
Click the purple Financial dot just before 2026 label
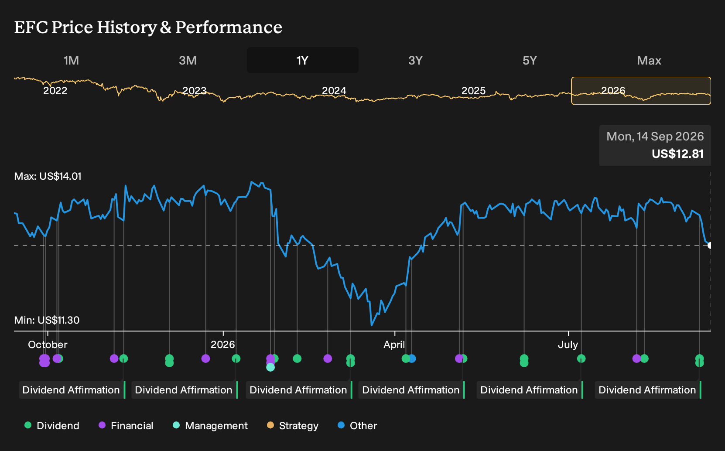(x=205, y=359)
